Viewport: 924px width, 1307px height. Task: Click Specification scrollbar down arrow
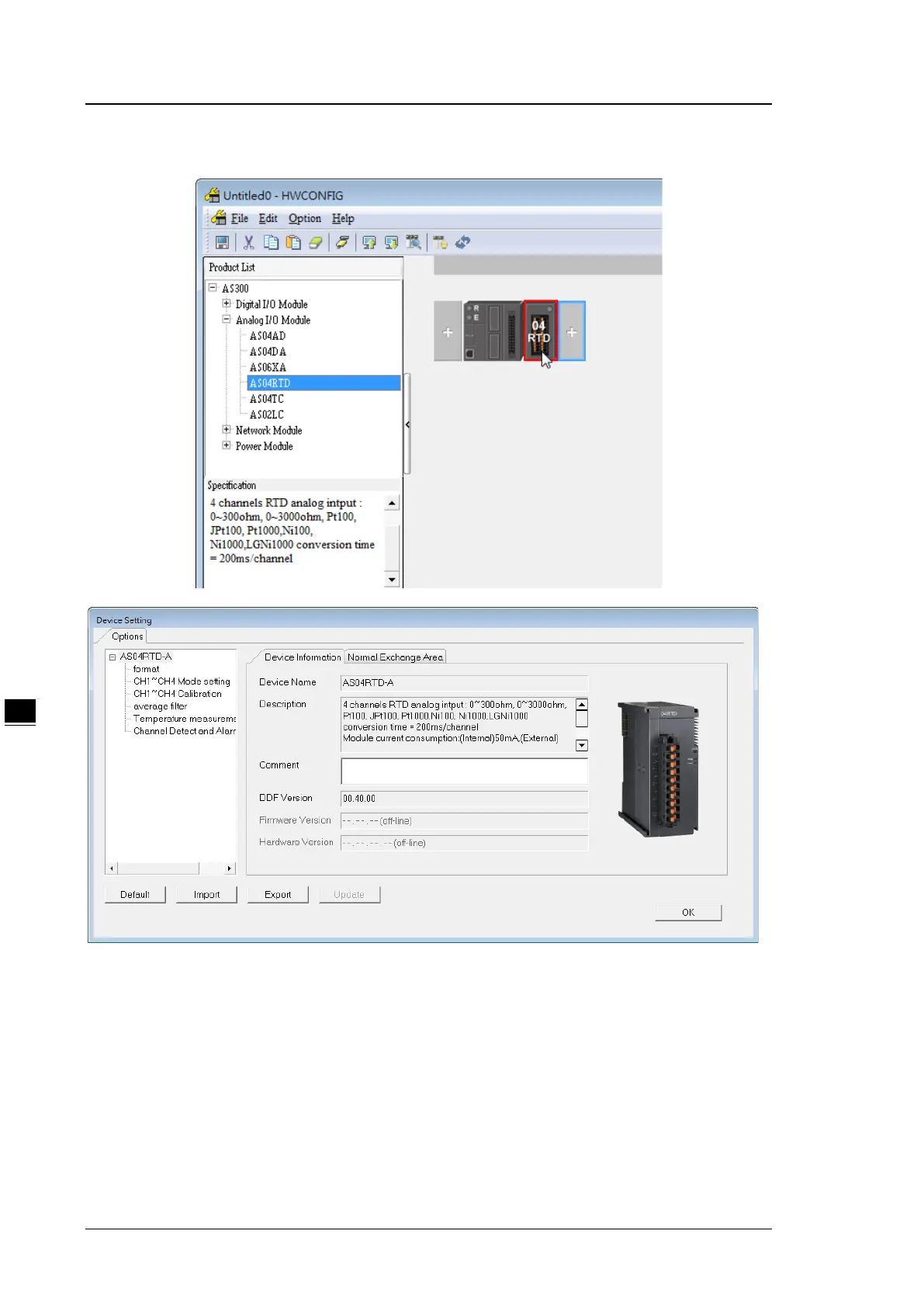pyautogui.click(x=392, y=579)
